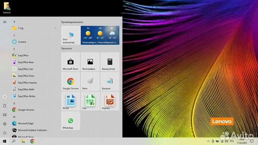Jump to letter C section header
258x145 pixels.
14,35
